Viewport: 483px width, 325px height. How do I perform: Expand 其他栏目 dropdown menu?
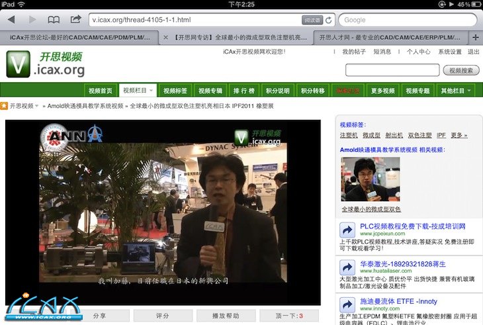456,91
